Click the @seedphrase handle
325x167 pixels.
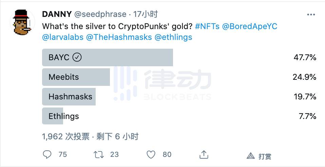(x=100, y=14)
